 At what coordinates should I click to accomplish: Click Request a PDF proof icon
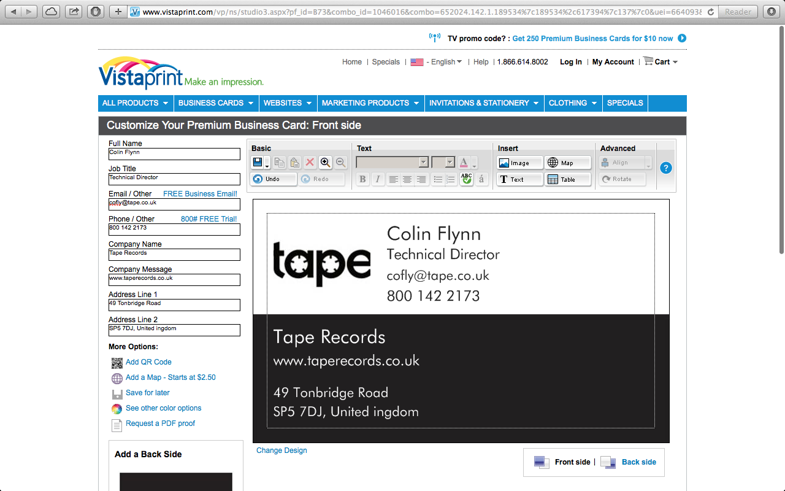tap(117, 425)
